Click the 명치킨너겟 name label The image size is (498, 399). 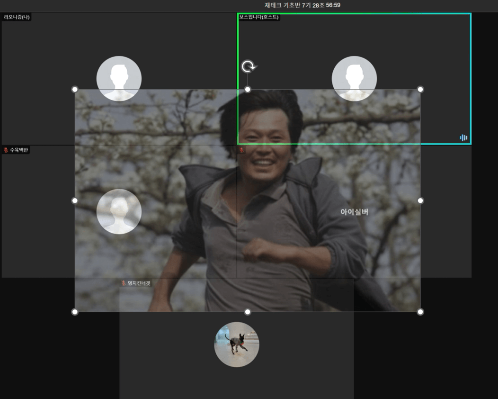pos(139,283)
